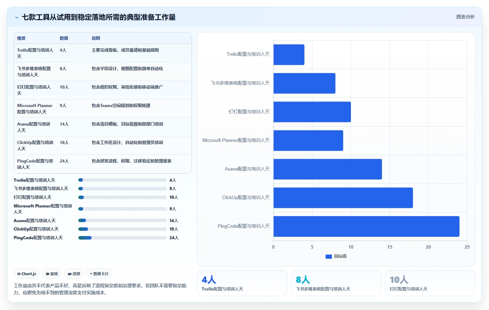The image size is (489, 310).
Task: Click the description 包含研发流程、权限、迁移验证和管理报表
Action: pyautogui.click(x=131, y=161)
